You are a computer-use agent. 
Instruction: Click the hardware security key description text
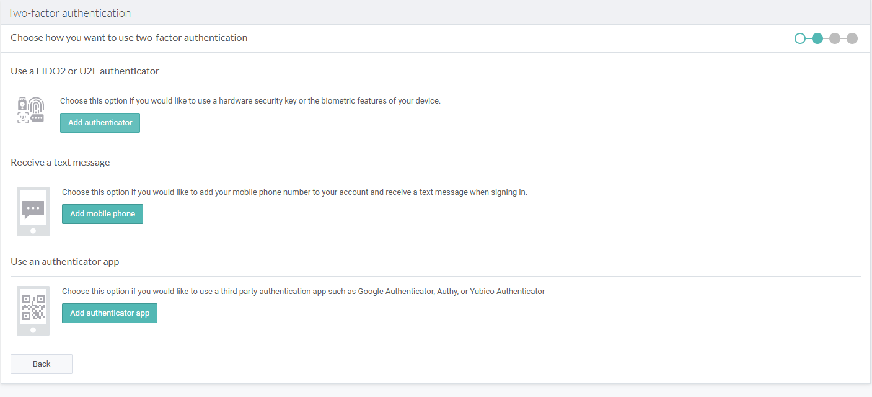pos(250,101)
